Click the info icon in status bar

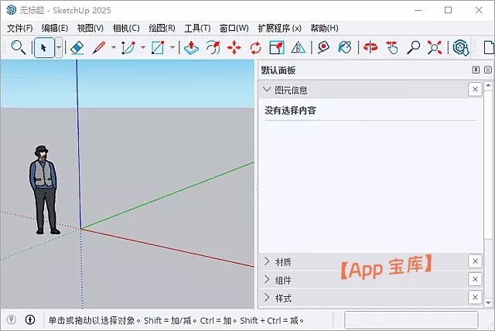pyautogui.click(x=30, y=319)
